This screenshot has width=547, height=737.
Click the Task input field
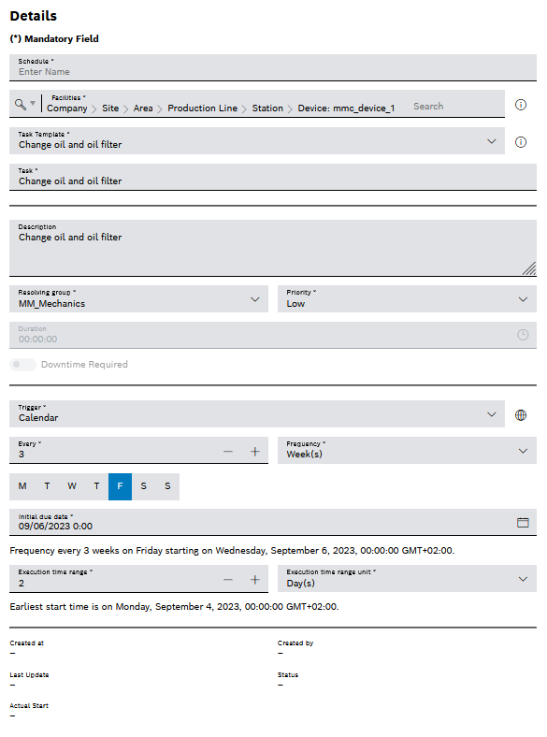(273, 177)
